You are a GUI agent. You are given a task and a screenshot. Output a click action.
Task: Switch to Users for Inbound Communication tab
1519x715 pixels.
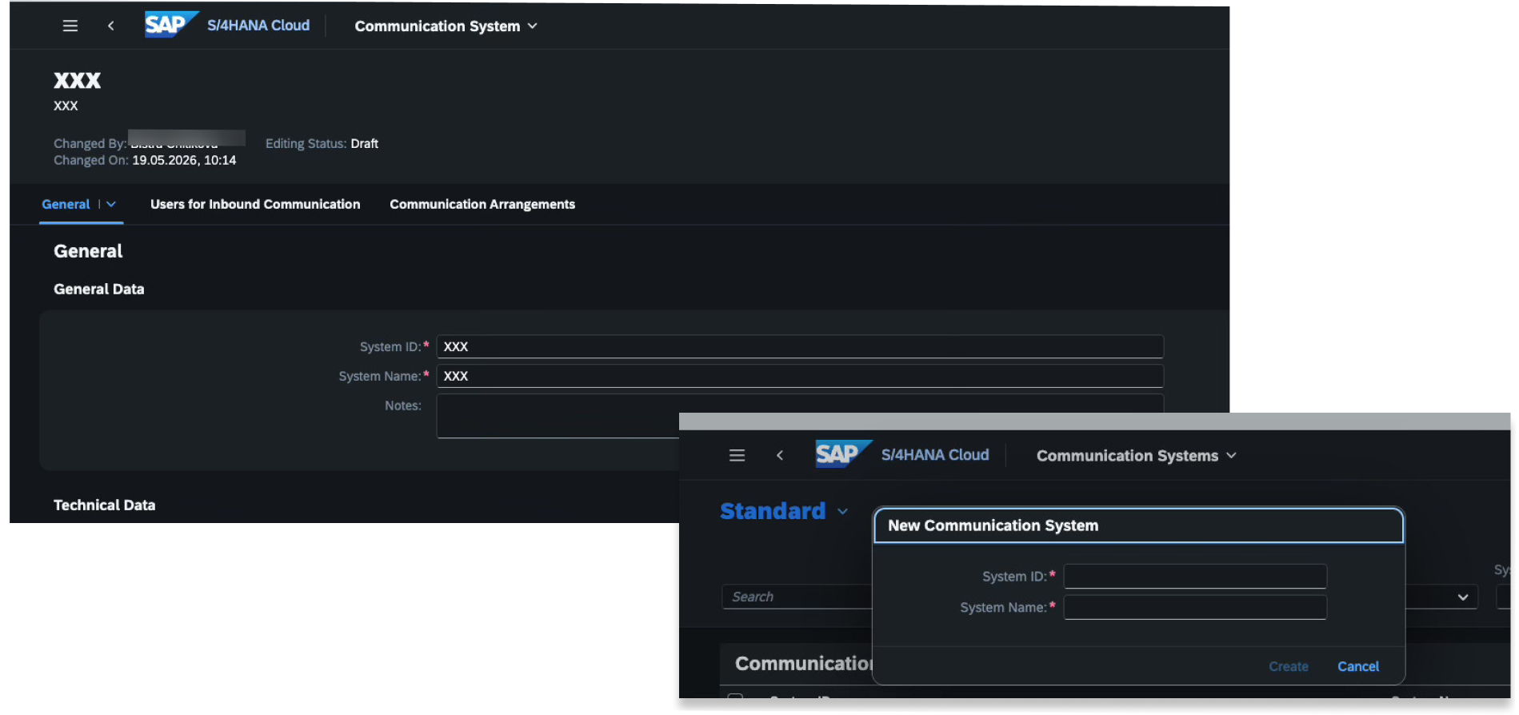[x=255, y=204]
